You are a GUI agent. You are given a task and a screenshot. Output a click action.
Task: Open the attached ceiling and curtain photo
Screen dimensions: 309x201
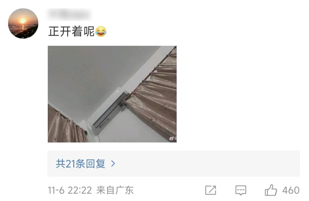coord(112,94)
